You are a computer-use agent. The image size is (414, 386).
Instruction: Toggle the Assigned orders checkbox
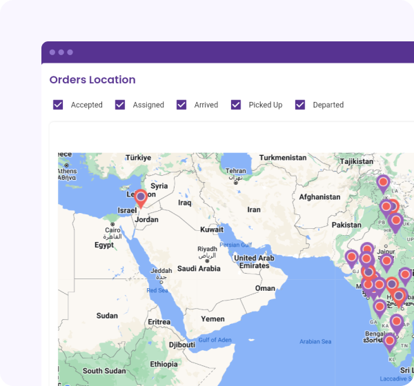(120, 105)
